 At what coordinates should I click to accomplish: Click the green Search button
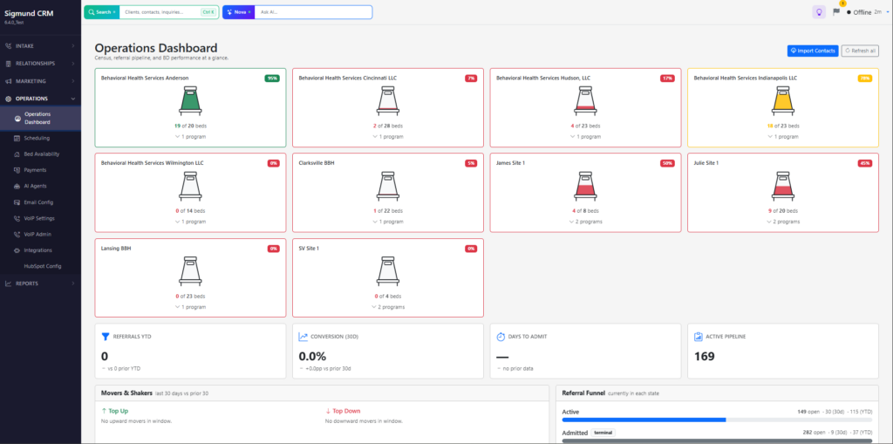(x=101, y=12)
